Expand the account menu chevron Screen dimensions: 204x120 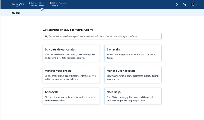(x=196, y=5)
